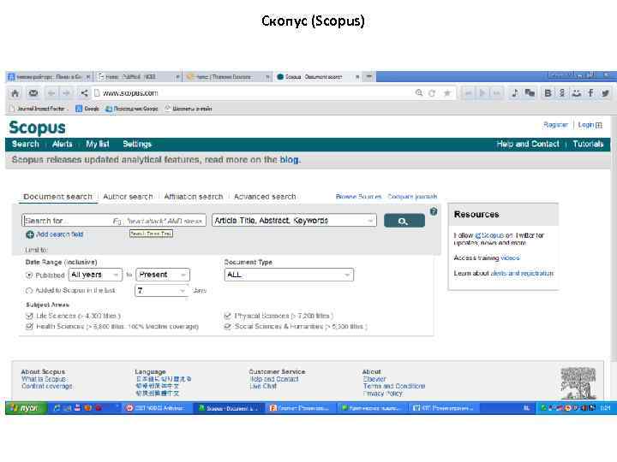Open the My list menu item

[x=98, y=145]
